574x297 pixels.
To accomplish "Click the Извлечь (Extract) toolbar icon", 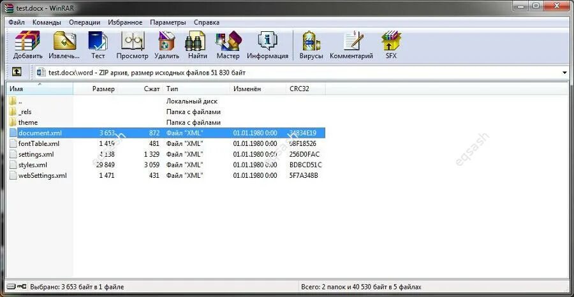I will [x=64, y=41].
